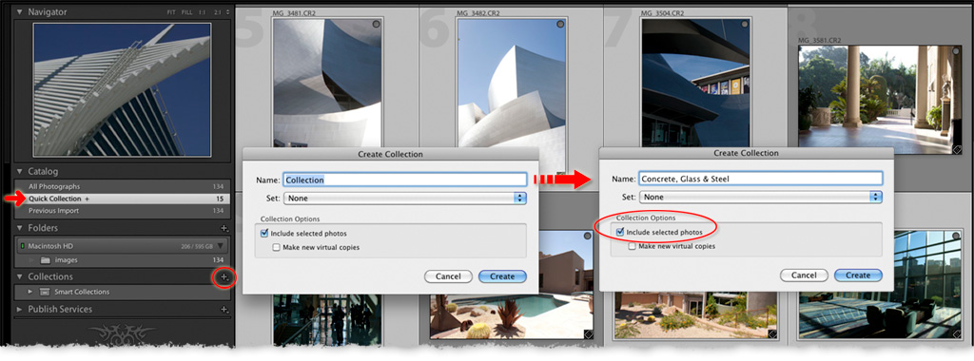974x361 pixels.
Task: Click the Collections panel plus icon
Action: 224,277
